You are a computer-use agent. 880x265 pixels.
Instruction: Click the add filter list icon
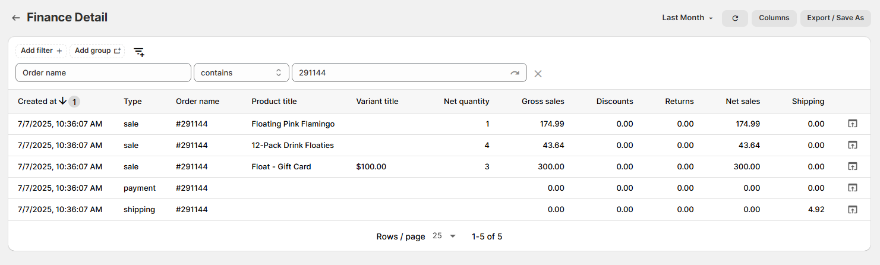(x=139, y=52)
